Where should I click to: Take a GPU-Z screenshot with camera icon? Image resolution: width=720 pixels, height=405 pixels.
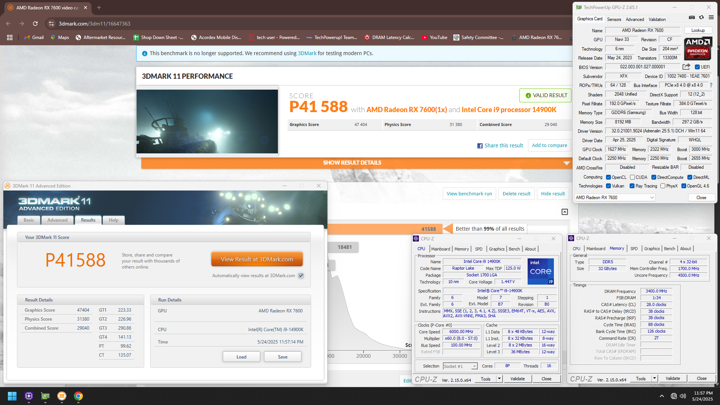point(692,17)
